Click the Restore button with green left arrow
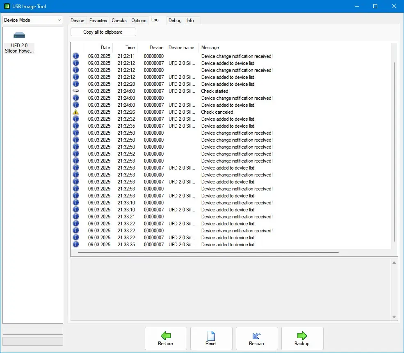The width and height of the screenshot is (404, 353). (x=166, y=338)
